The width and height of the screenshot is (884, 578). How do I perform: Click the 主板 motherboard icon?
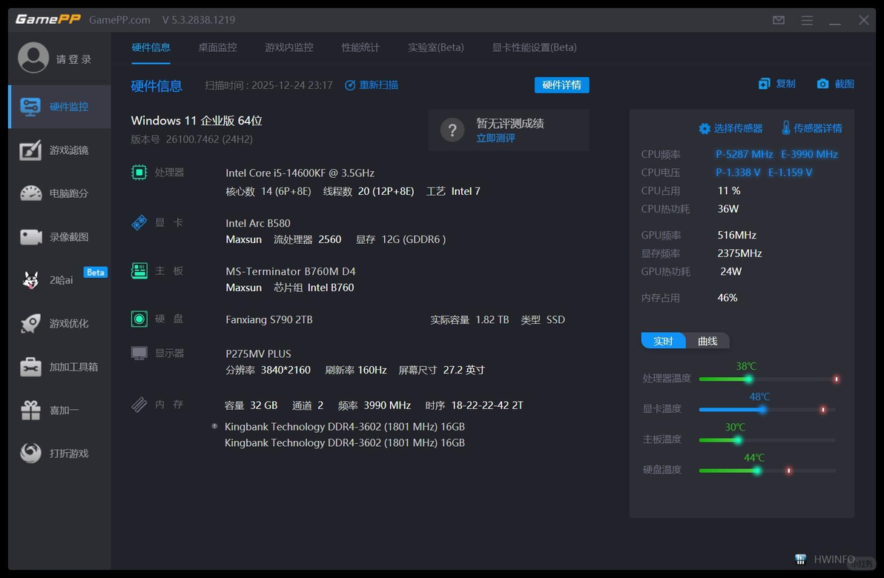[x=139, y=271]
